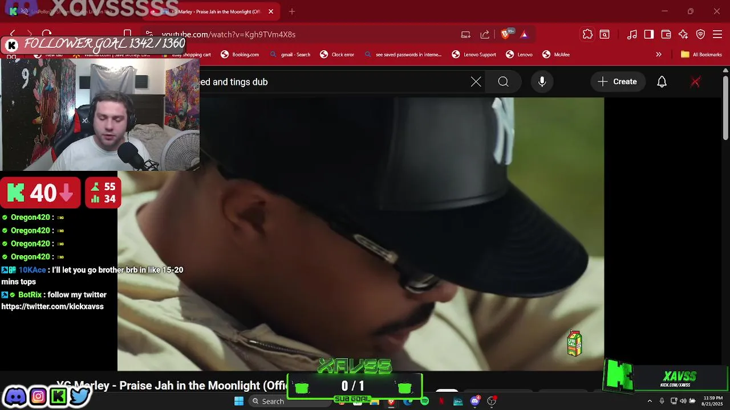Open the Booking.com bookmark

click(240, 55)
